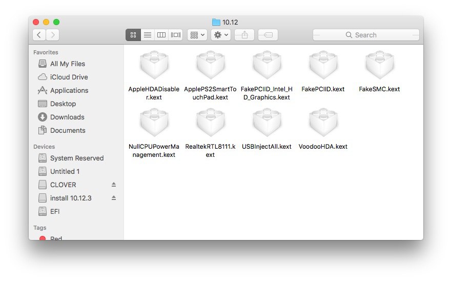
Task: Click the 10.12 folder title
Action: pyautogui.click(x=225, y=22)
